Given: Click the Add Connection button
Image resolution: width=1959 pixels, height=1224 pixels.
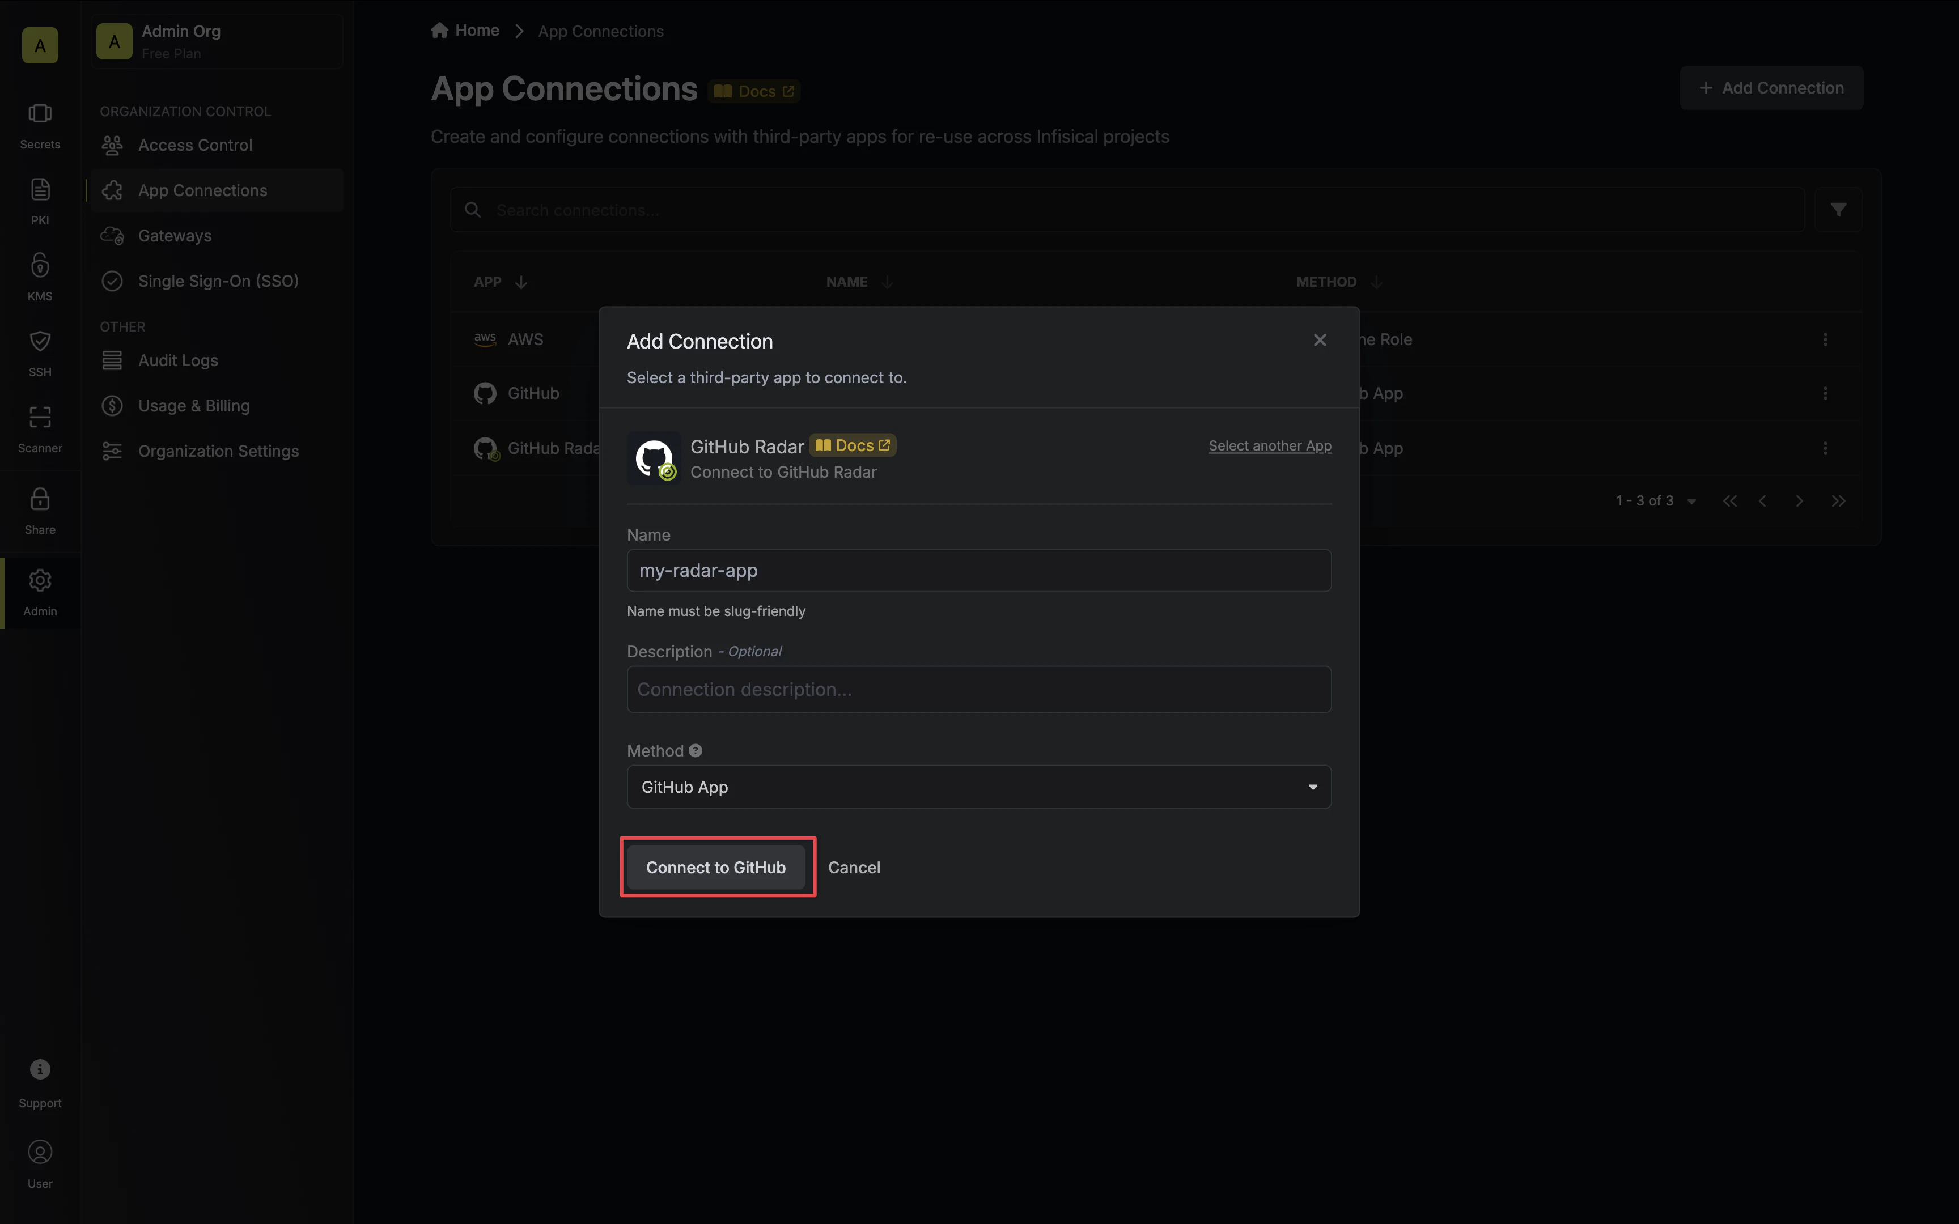Looking at the screenshot, I should (1771, 88).
